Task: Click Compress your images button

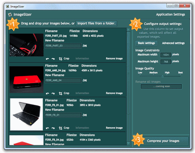Action: [163, 141]
